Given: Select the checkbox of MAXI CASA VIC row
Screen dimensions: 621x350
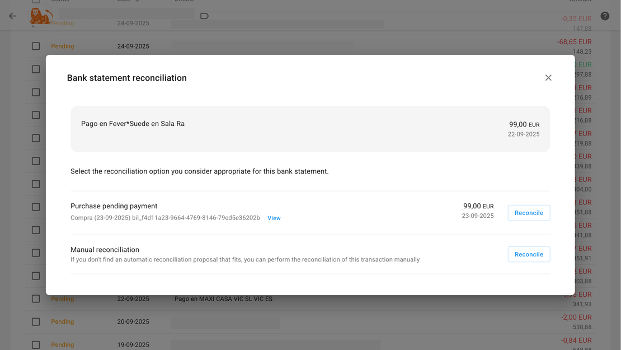Looking at the screenshot, I should (36, 299).
